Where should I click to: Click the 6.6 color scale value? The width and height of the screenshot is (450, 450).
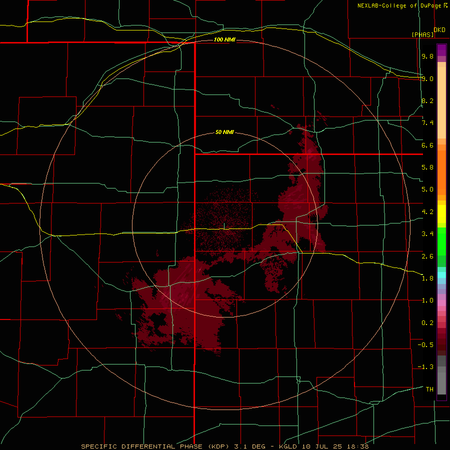pyautogui.click(x=427, y=145)
